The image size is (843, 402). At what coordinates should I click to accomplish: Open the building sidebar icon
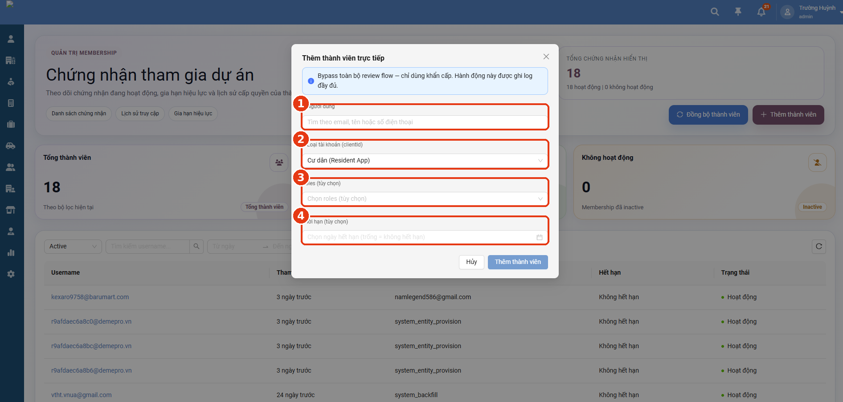(11, 61)
